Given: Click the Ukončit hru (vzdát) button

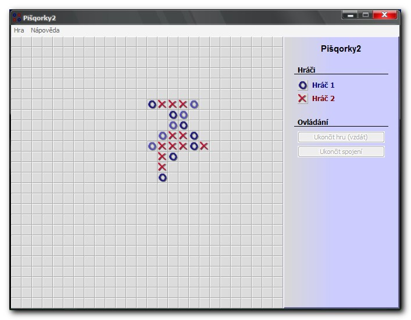Looking at the screenshot, I should coord(341,137).
